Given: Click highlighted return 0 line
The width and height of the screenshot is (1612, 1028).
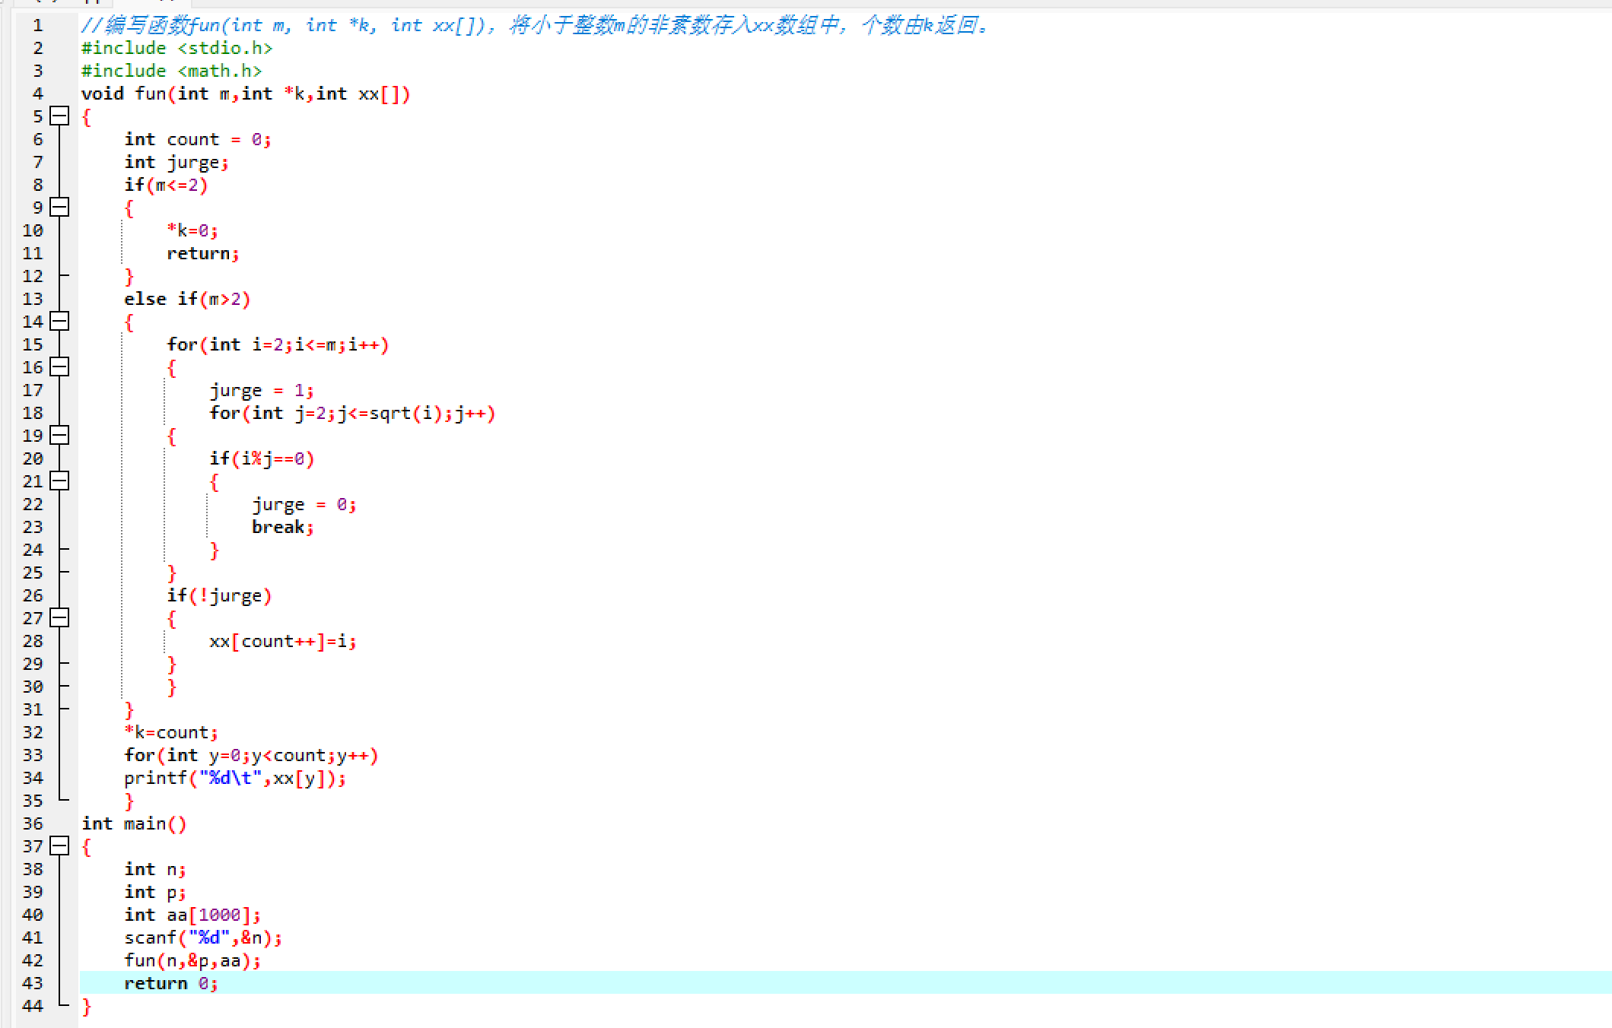Looking at the screenshot, I should pyautogui.click(x=170, y=983).
